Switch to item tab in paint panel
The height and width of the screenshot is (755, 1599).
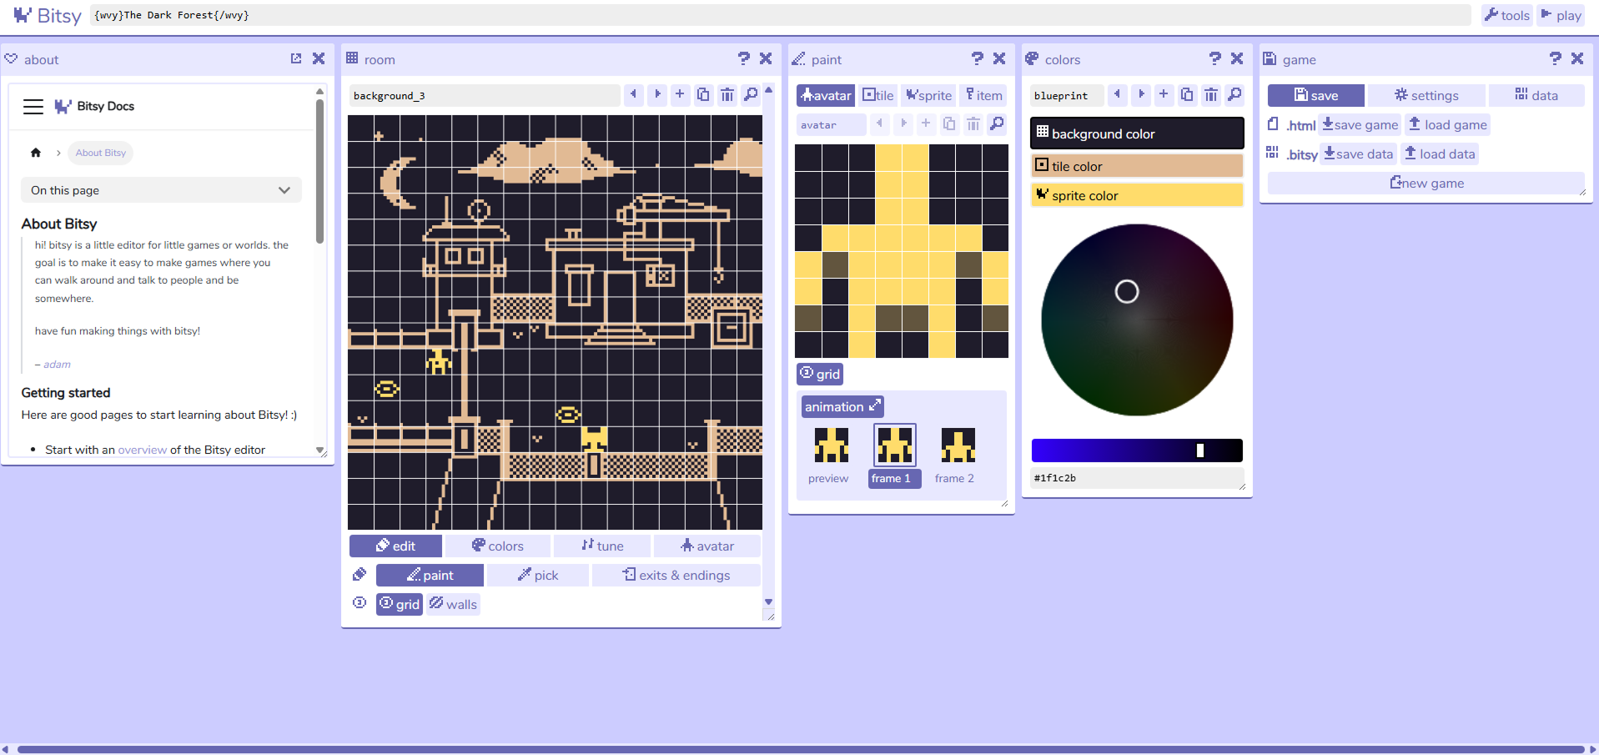(x=983, y=95)
